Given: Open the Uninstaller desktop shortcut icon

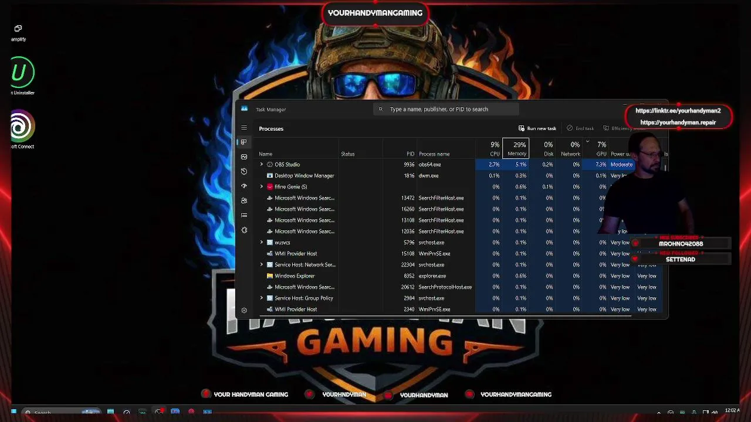Looking at the screenshot, I should pyautogui.click(x=22, y=72).
